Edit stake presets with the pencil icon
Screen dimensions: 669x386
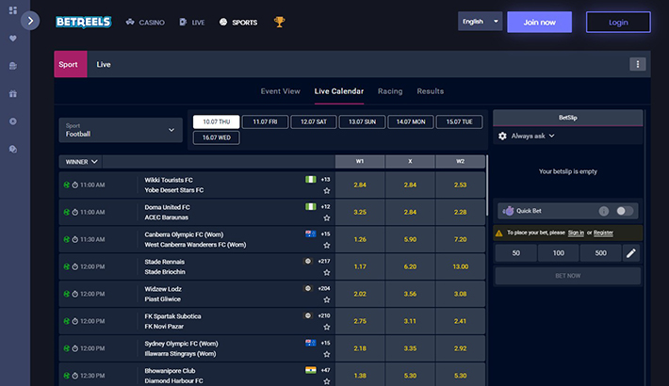click(631, 253)
